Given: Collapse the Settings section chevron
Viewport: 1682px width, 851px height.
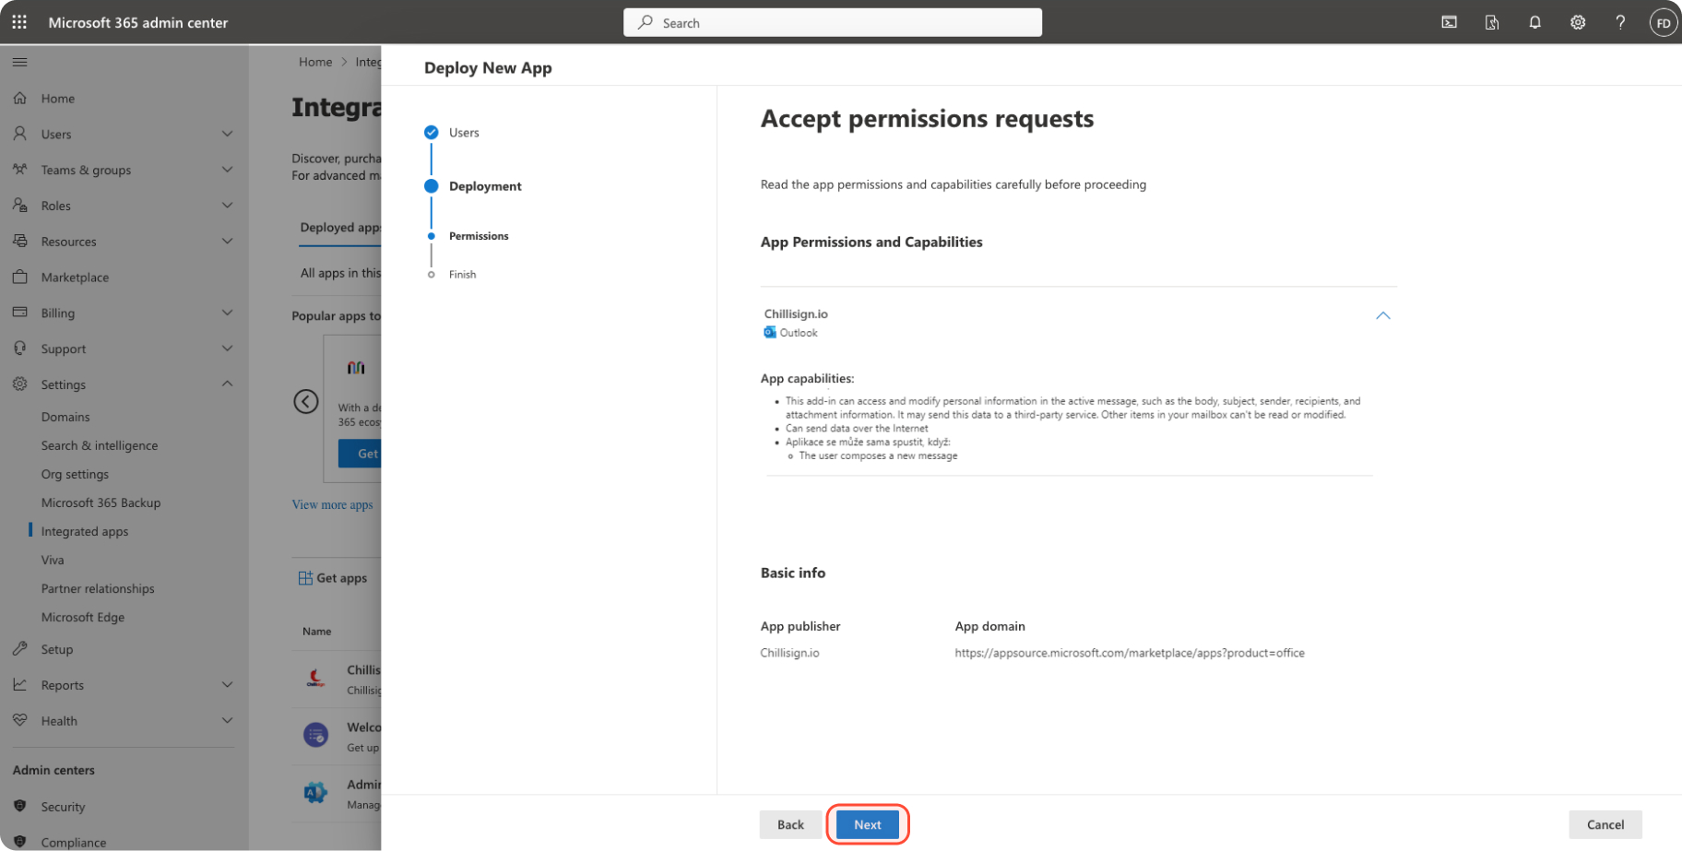Looking at the screenshot, I should coord(227,384).
